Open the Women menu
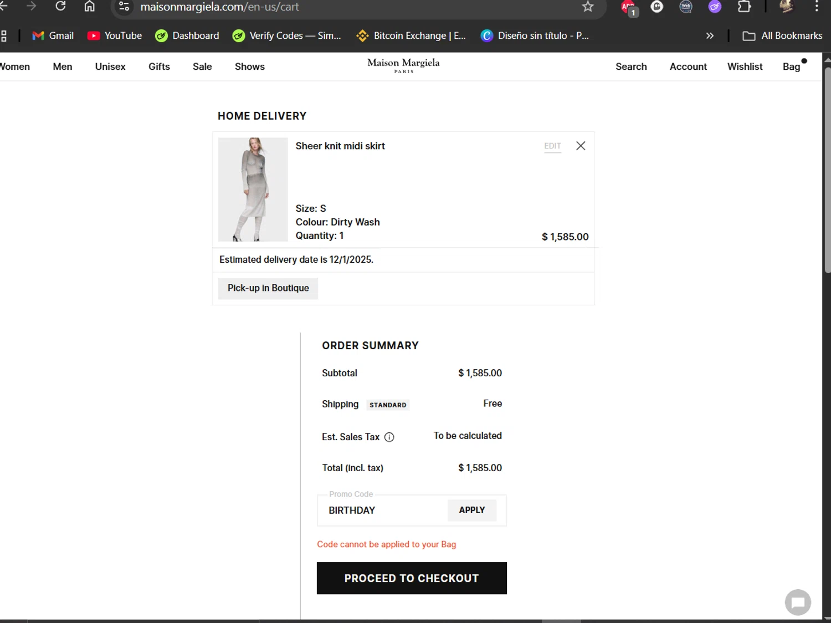The width and height of the screenshot is (831, 623). (15, 67)
